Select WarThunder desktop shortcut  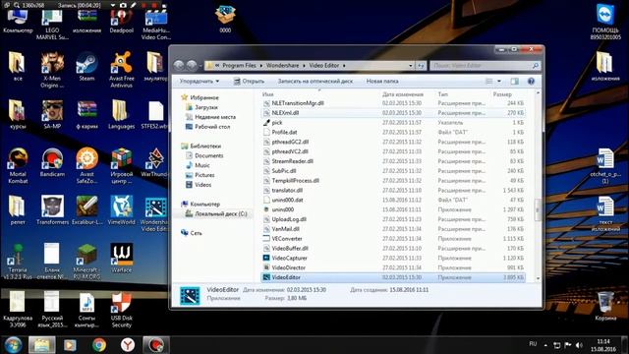(155, 162)
